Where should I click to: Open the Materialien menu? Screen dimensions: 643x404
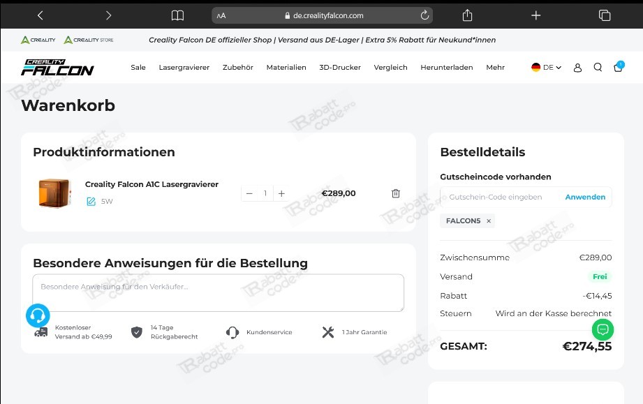tap(286, 67)
